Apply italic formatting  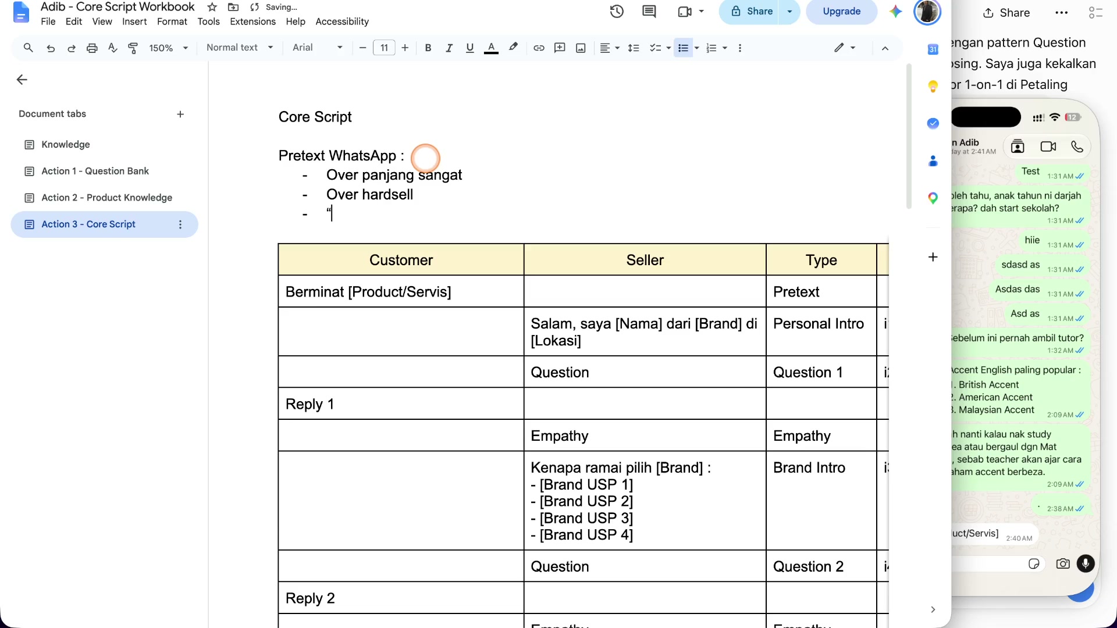(x=449, y=48)
